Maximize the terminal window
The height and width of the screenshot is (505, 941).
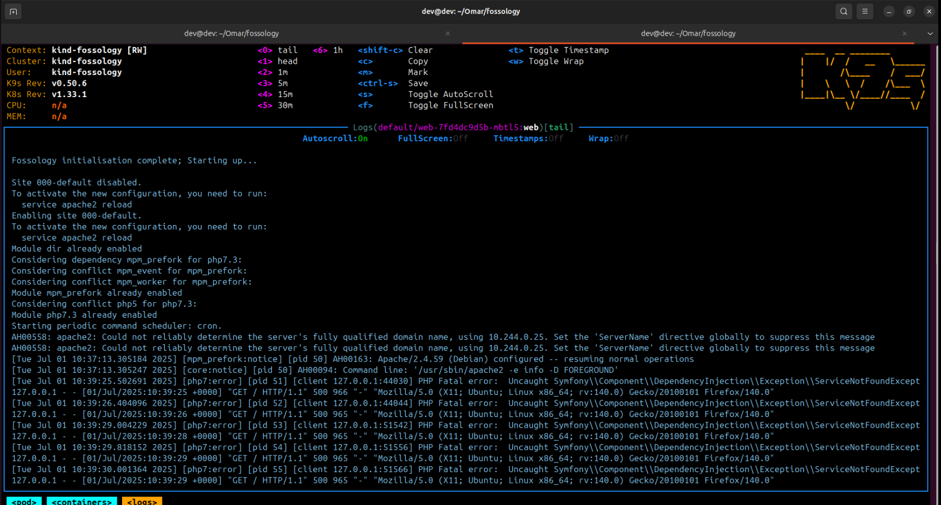(909, 11)
